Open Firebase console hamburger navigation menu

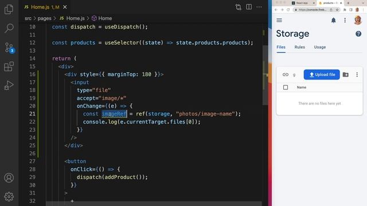[x=279, y=20]
